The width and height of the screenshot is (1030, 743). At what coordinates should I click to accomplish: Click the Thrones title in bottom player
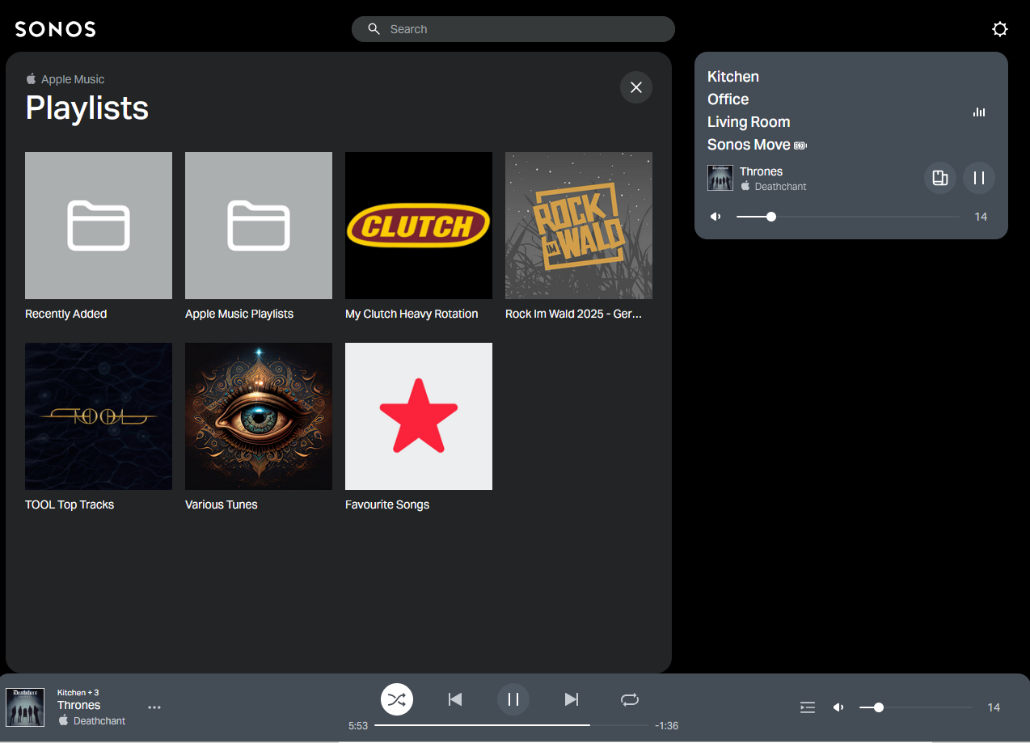pyautogui.click(x=79, y=705)
